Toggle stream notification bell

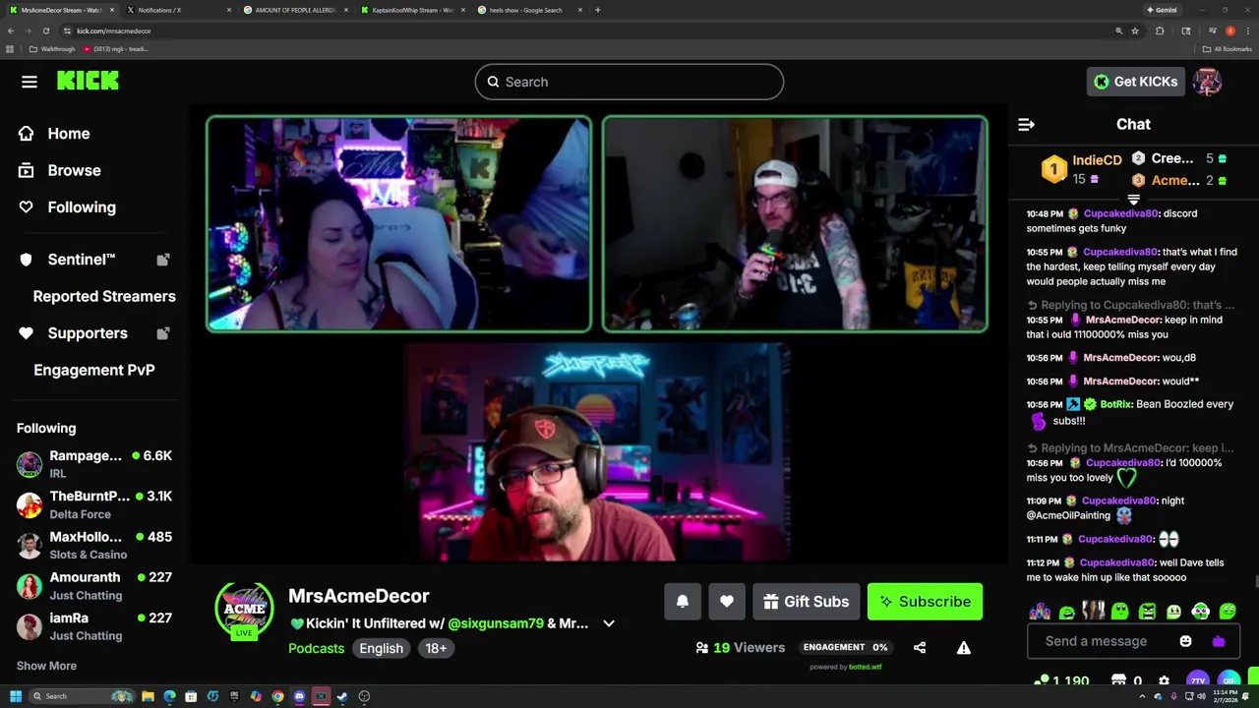point(683,602)
